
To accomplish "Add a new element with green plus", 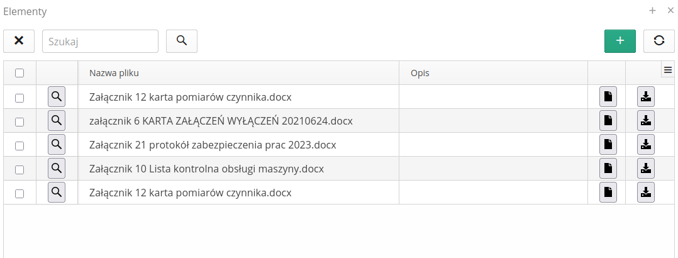I will point(620,41).
